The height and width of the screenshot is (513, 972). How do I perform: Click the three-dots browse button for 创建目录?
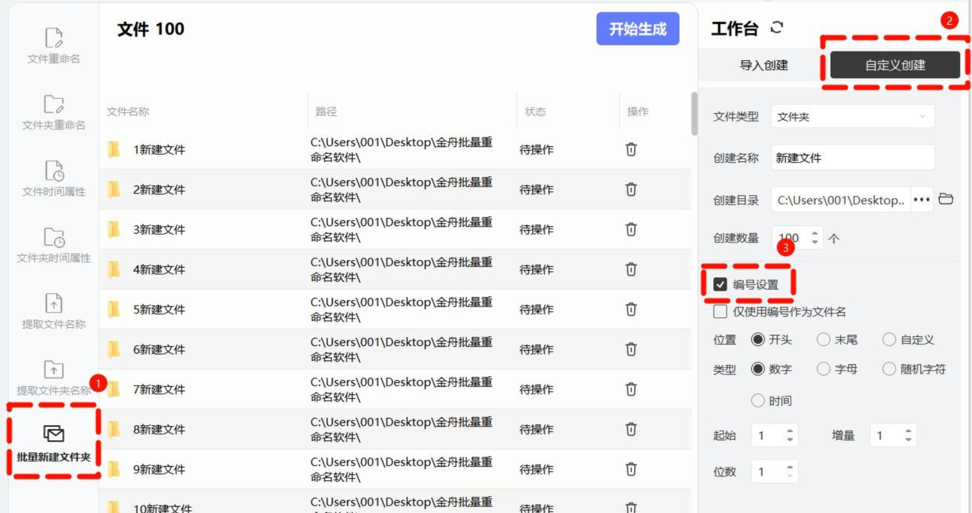click(921, 199)
